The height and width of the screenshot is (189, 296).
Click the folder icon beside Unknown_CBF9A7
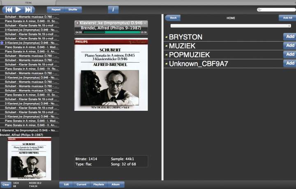click(166, 64)
